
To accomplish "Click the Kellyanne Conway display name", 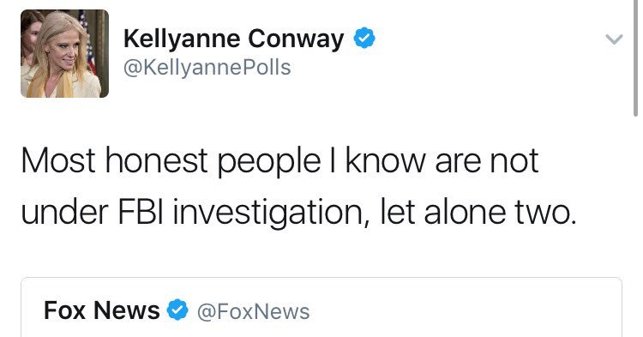I will click(233, 39).
